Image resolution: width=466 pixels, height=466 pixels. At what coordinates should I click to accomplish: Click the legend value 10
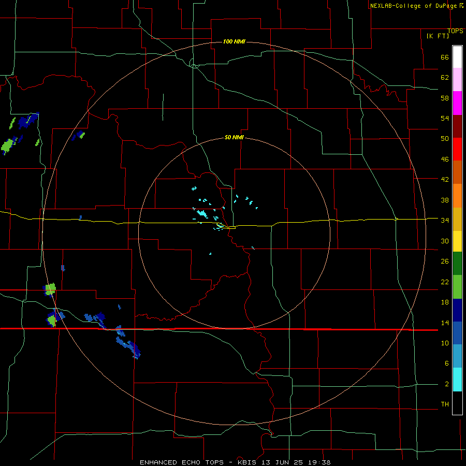click(445, 343)
